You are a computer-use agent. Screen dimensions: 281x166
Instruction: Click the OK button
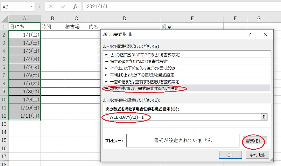click(x=230, y=155)
